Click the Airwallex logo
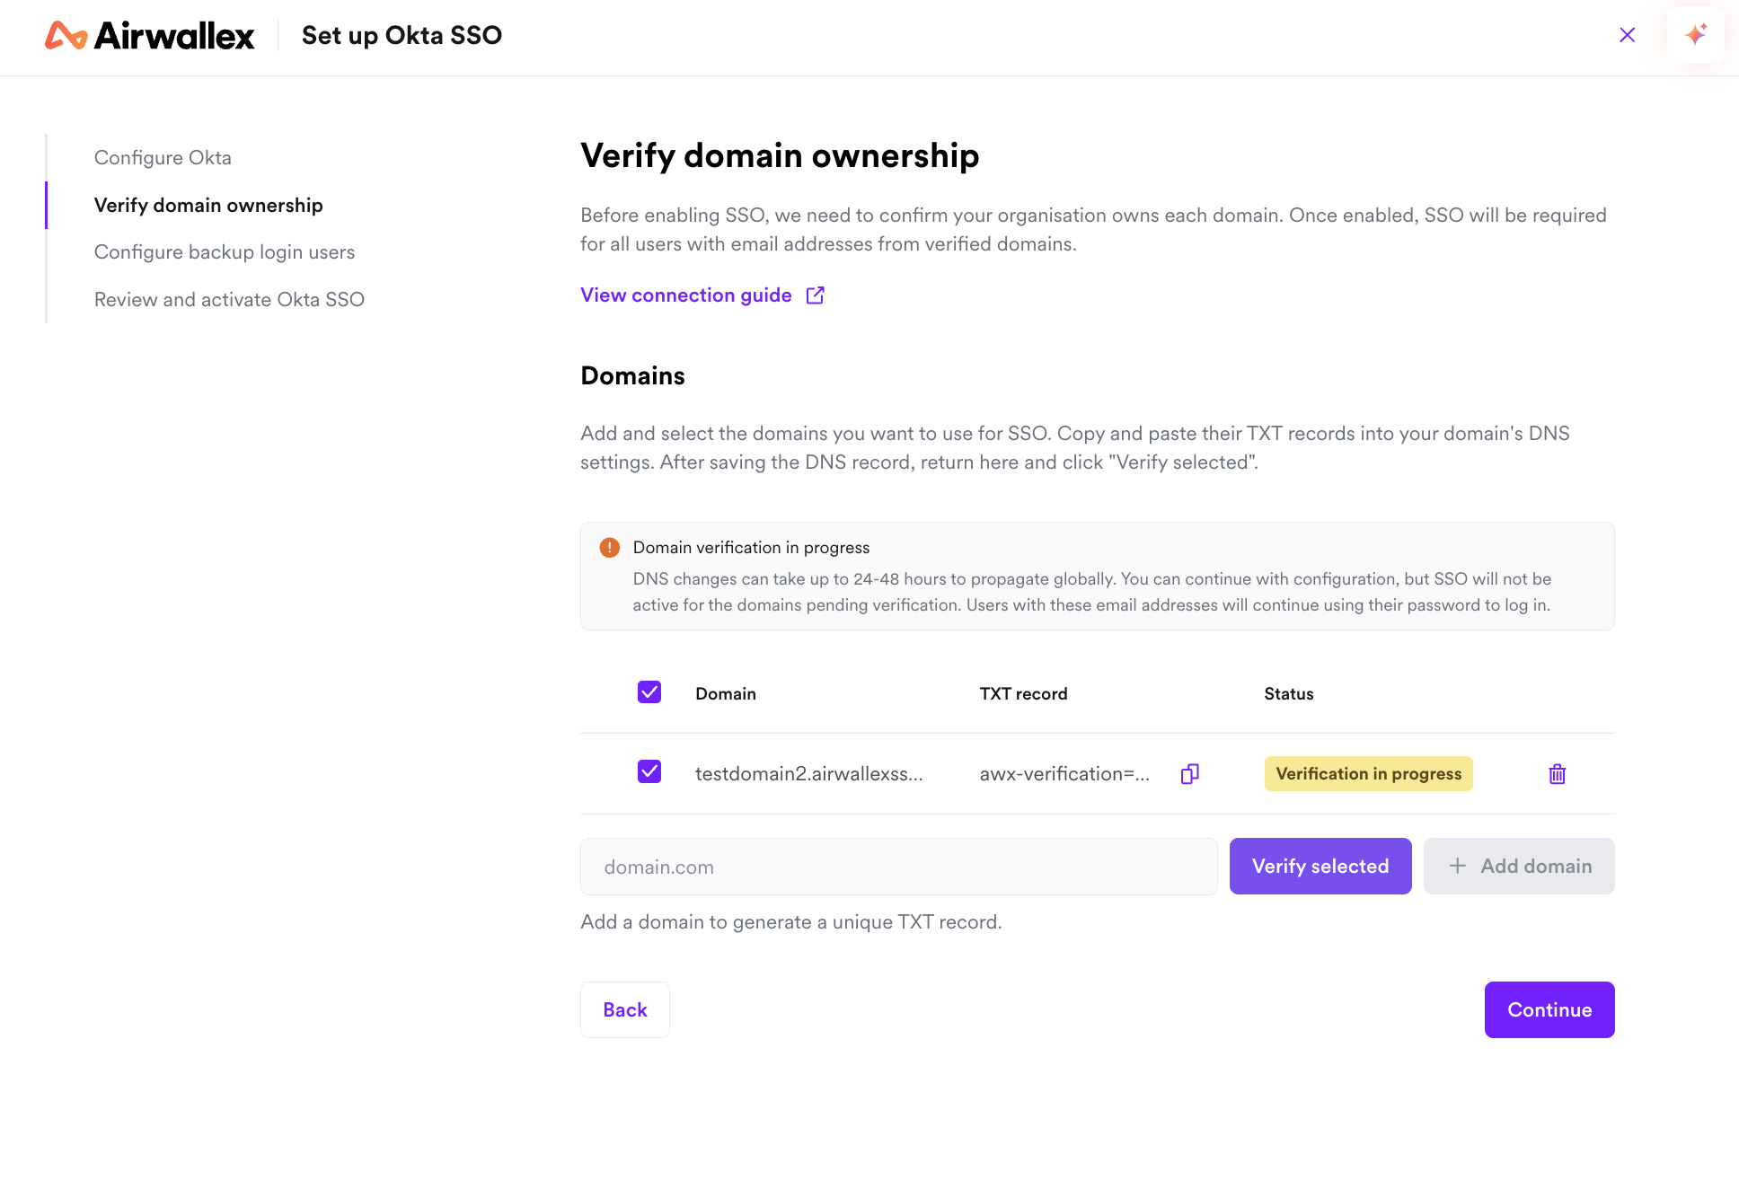 (150, 36)
